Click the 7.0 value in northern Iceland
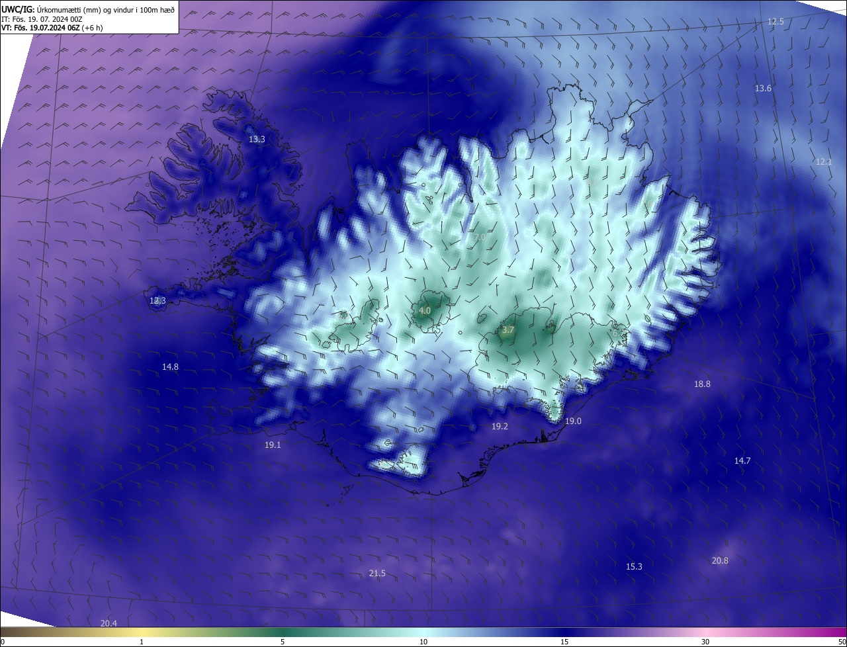847x647 pixels. 479,237
